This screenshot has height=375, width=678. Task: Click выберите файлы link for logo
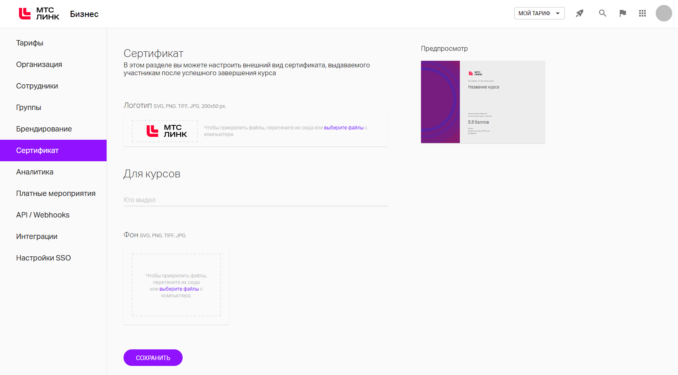tap(344, 128)
